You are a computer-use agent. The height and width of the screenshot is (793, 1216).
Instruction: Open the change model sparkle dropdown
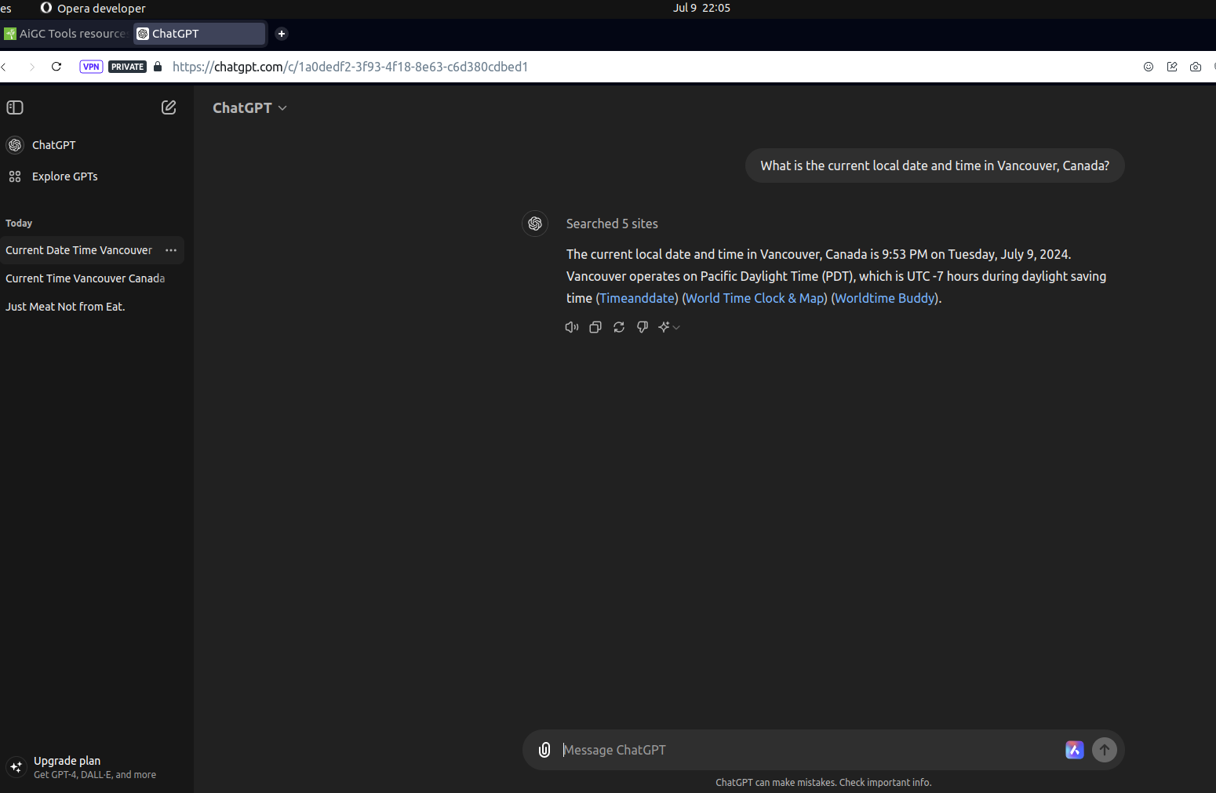[x=669, y=327]
